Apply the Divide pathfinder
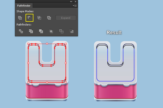The width and height of the screenshot is (163, 108). point(21,31)
